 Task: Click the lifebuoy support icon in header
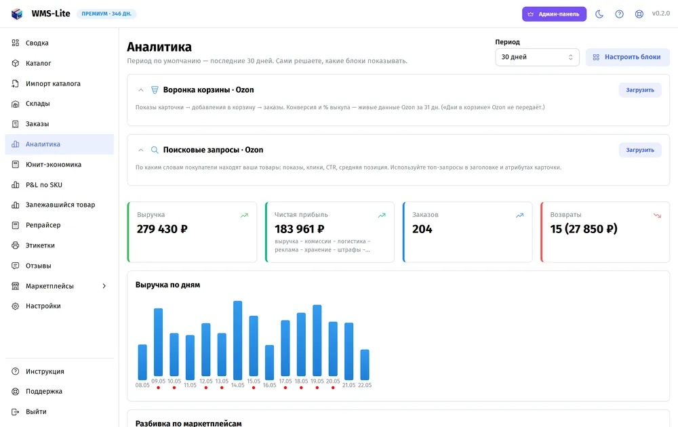639,14
